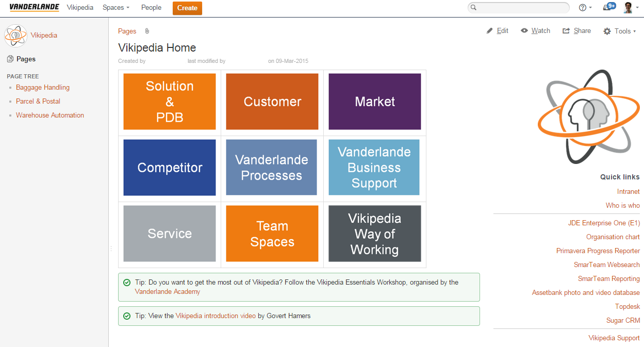Viewport: 644px width, 347px height.
Task: Open SmarTeam Websearch link
Action: pyautogui.click(x=607, y=265)
